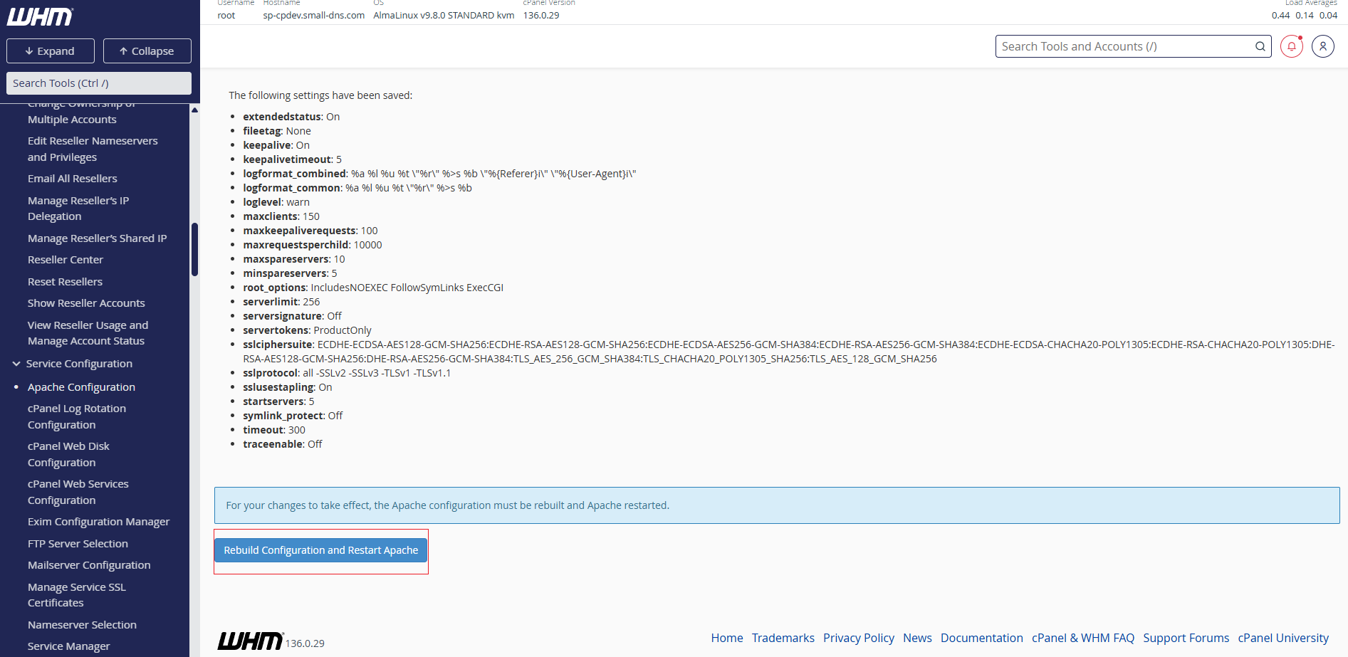Open Change Ownership of Multiple Accounts
The image size is (1348, 657).
[82, 112]
